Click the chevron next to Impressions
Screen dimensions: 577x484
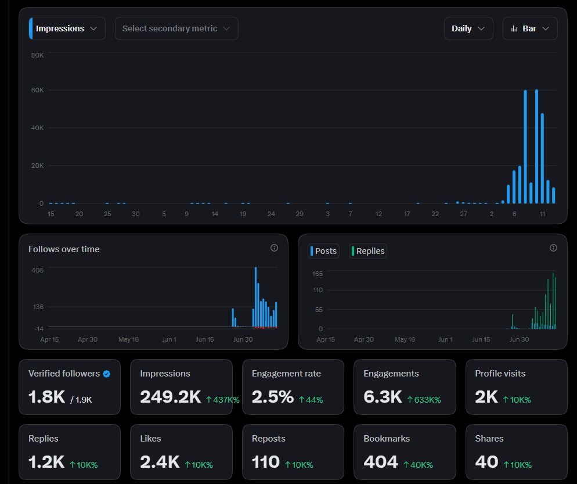tap(93, 28)
